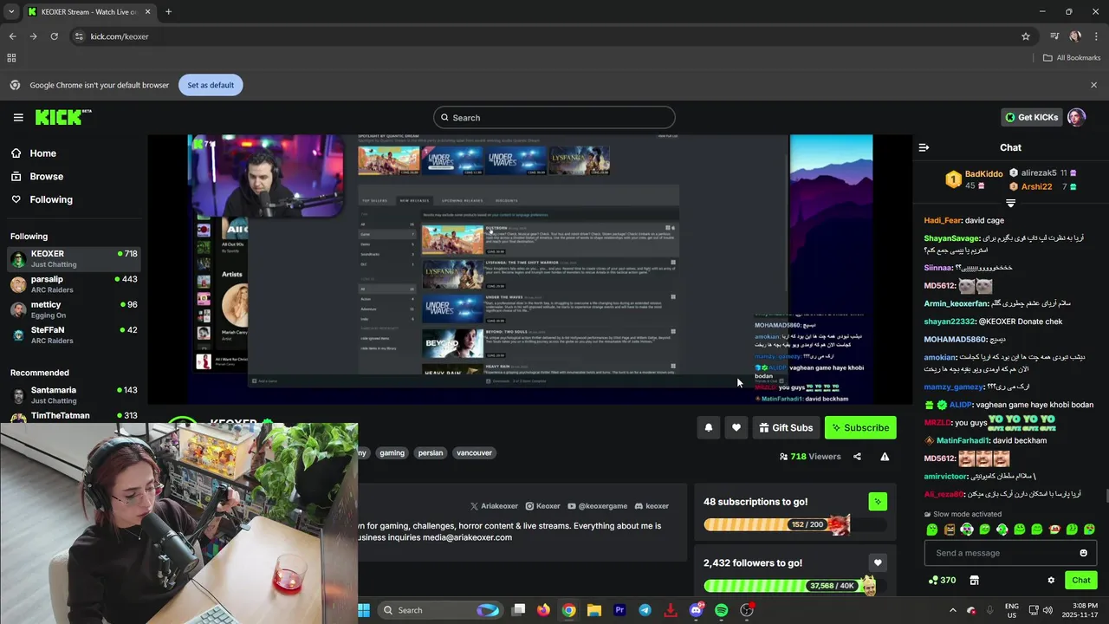Open chat settings gear

pyautogui.click(x=1051, y=581)
